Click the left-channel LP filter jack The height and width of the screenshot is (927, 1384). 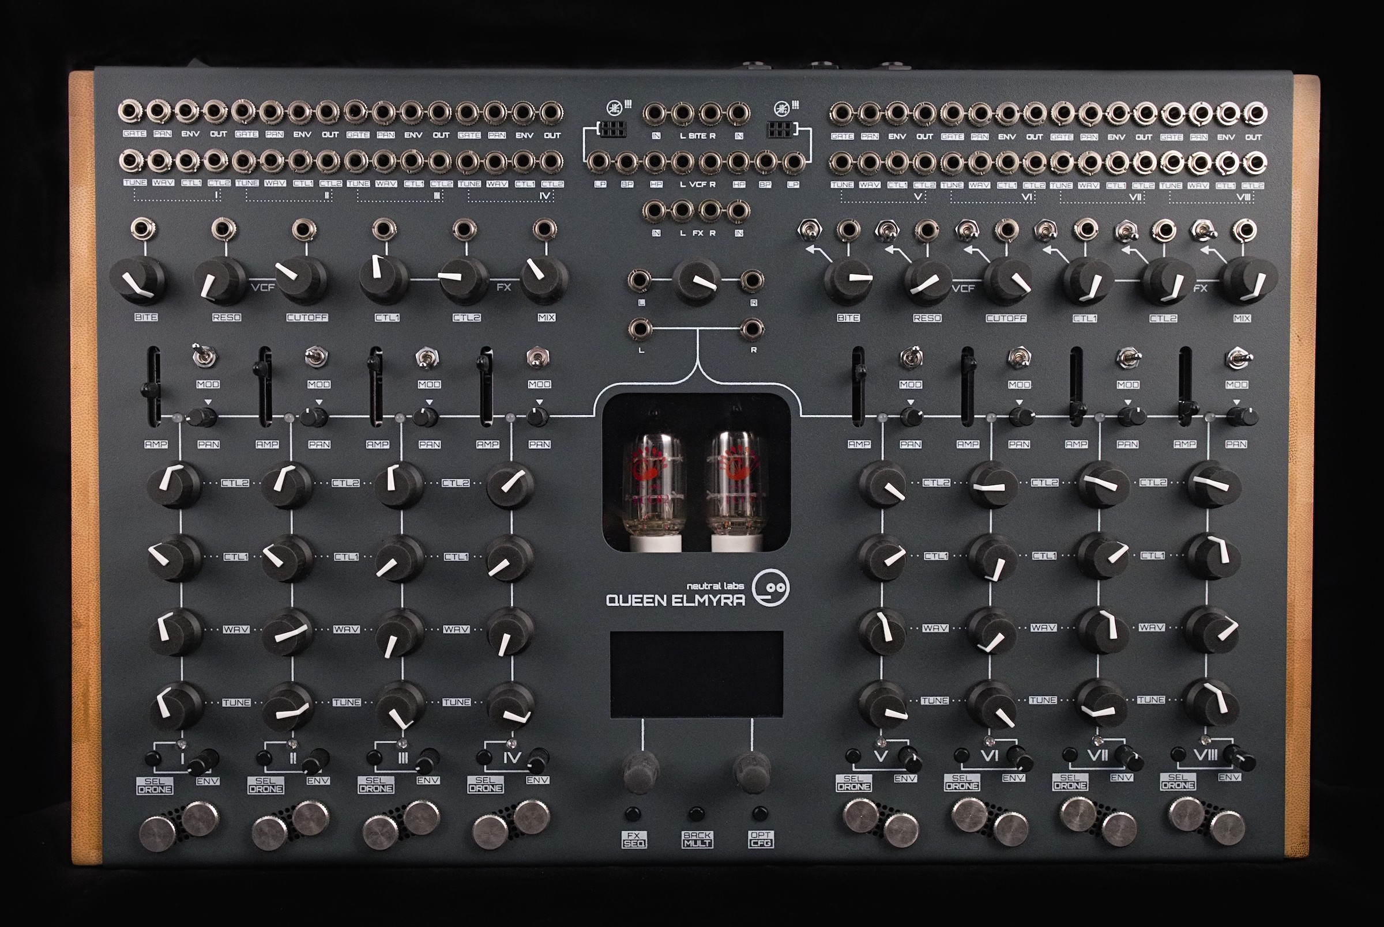(x=598, y=161)
